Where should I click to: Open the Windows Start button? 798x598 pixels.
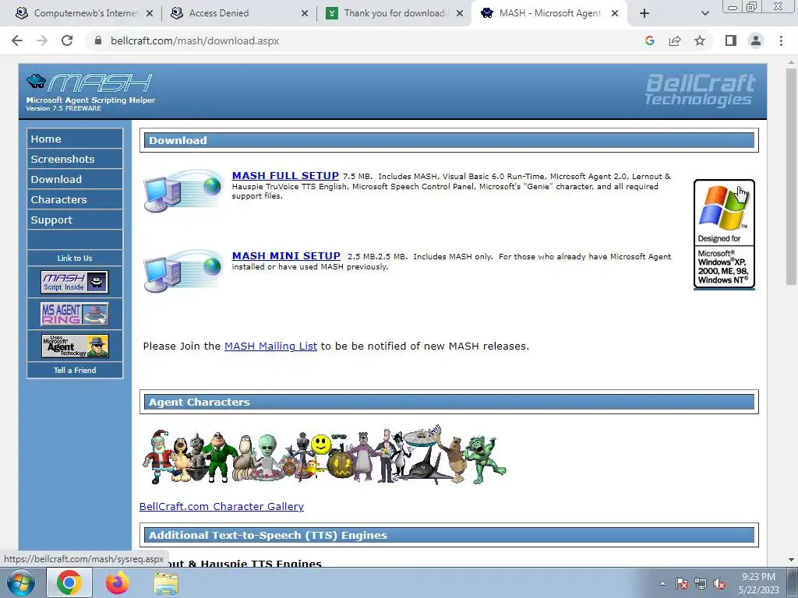(x=20, y=582)
